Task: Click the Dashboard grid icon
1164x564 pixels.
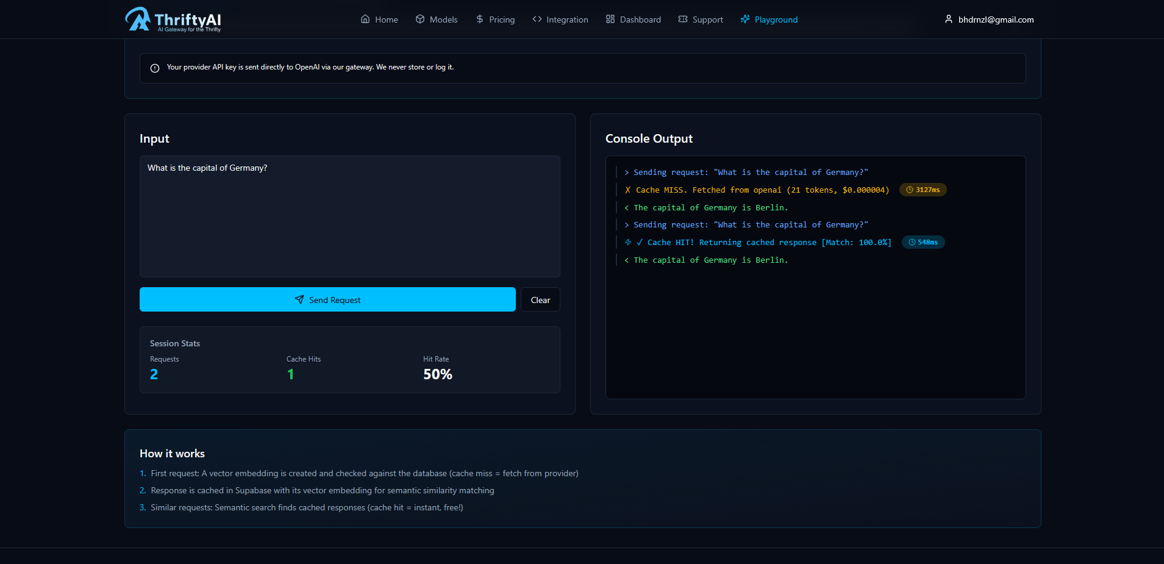Action: (609, 19)
